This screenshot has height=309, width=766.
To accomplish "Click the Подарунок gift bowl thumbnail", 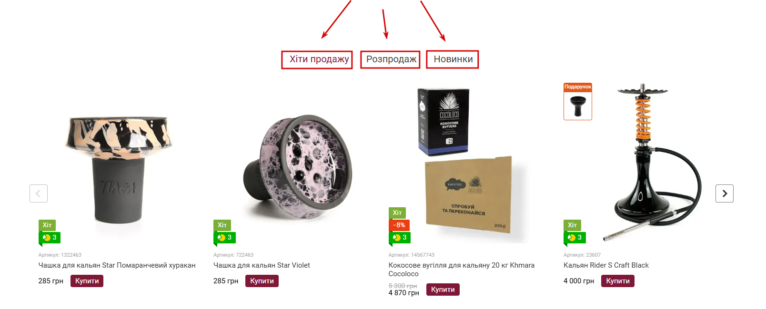I will 578,102.
